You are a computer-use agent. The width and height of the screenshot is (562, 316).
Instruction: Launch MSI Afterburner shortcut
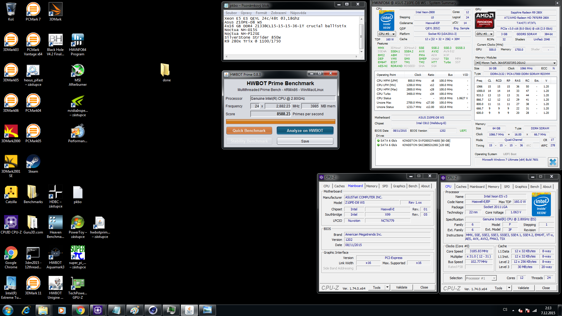[x=78, y=75]
